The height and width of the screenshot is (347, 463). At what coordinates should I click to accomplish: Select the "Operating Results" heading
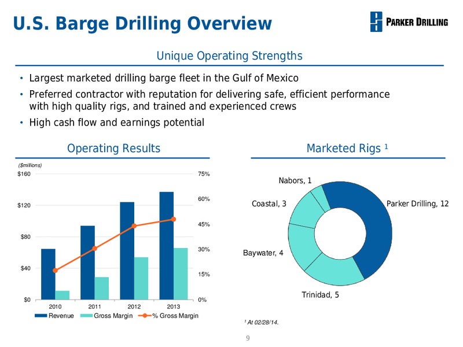113,148
